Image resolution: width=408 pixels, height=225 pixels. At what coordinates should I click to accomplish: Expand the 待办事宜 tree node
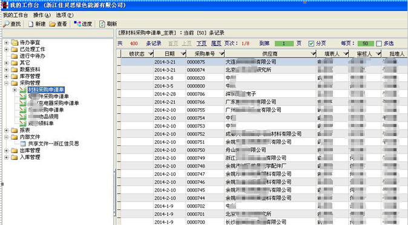7,42
